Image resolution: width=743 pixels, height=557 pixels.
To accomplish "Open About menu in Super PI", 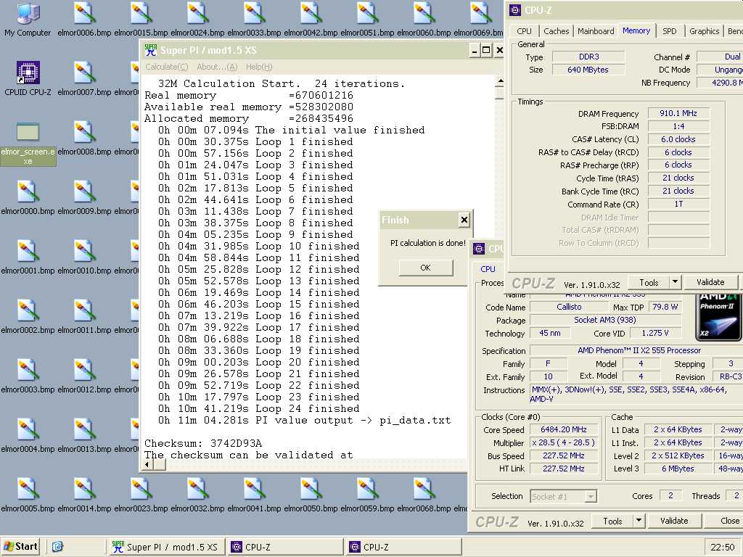I will coord(217,67).
